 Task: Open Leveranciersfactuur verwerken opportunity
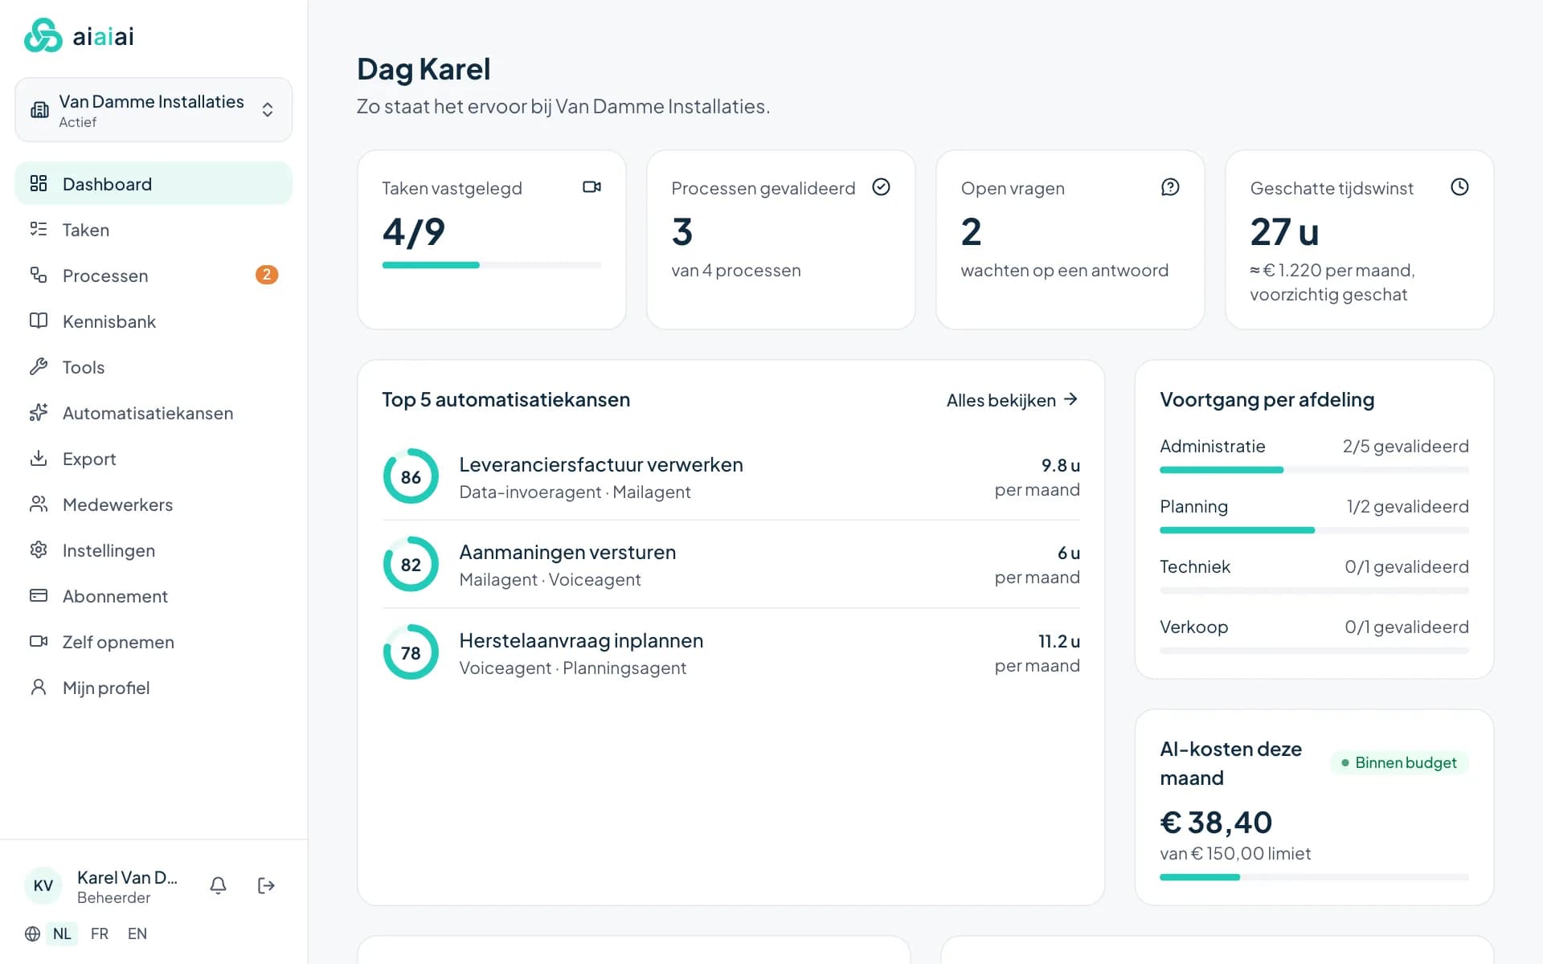tap(731, 476)
